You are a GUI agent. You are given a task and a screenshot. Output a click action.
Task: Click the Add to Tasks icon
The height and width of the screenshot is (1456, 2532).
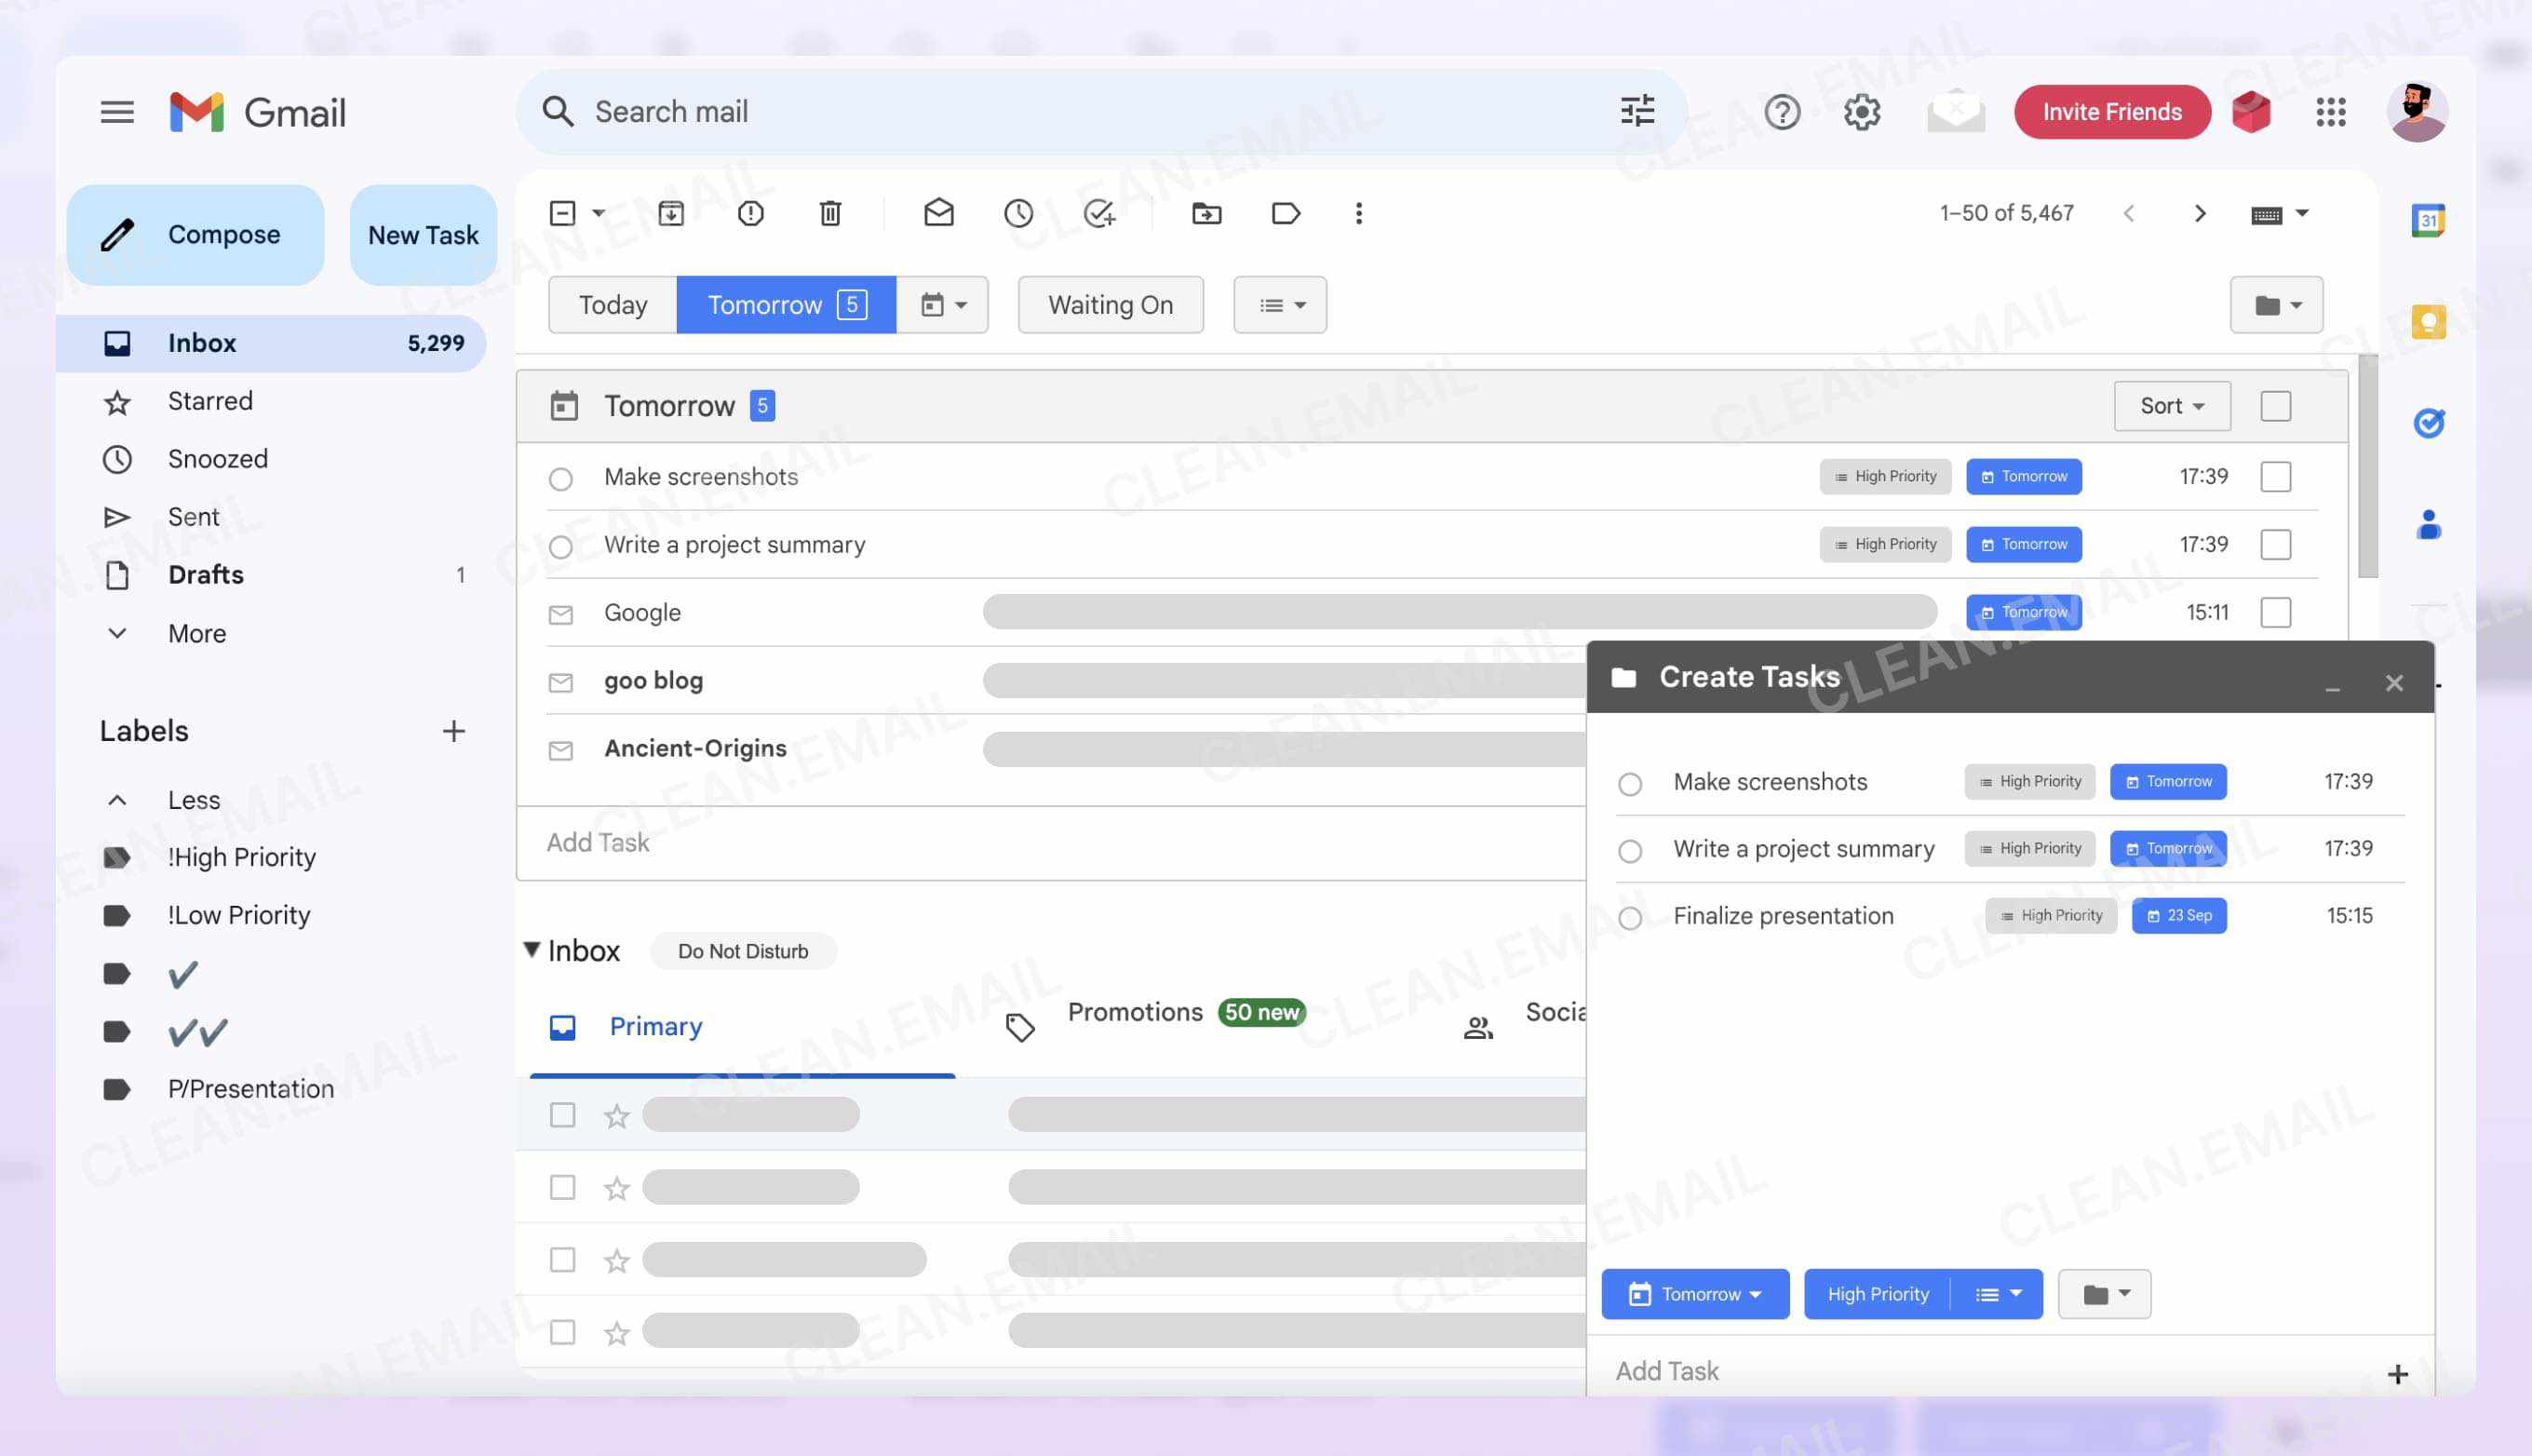1099,213
